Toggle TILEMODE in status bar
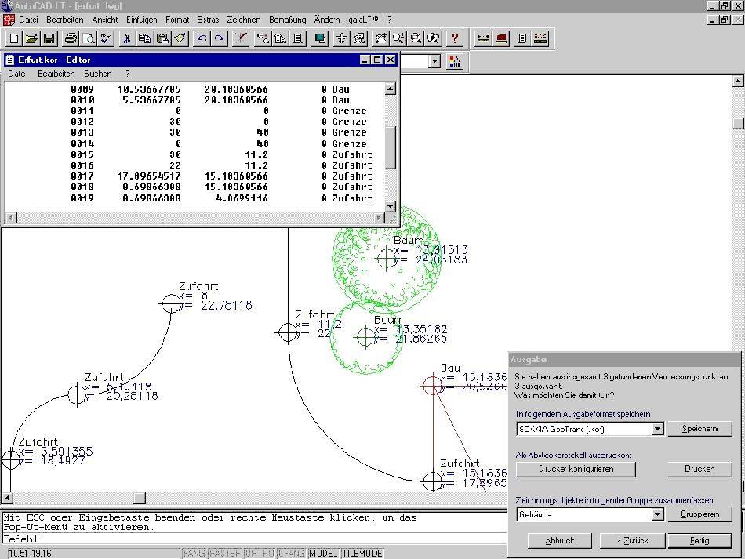Viewport: 745px width, 559px height. coord(362,554)
